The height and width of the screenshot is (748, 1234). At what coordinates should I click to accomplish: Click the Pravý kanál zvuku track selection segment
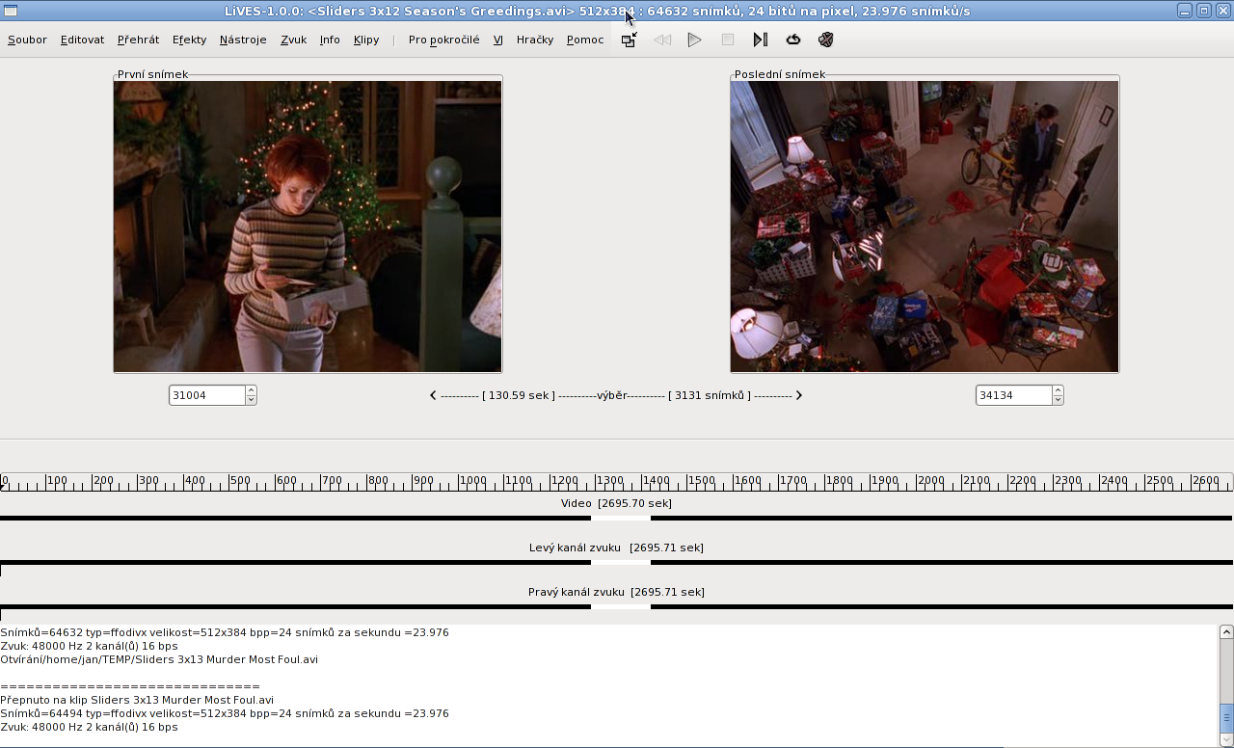click(621, 607)
